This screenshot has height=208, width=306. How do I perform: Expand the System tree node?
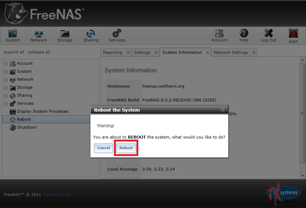(6, 72)
